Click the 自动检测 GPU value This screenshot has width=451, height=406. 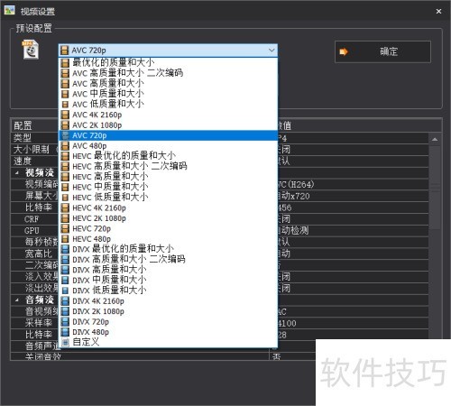point(293,231)
